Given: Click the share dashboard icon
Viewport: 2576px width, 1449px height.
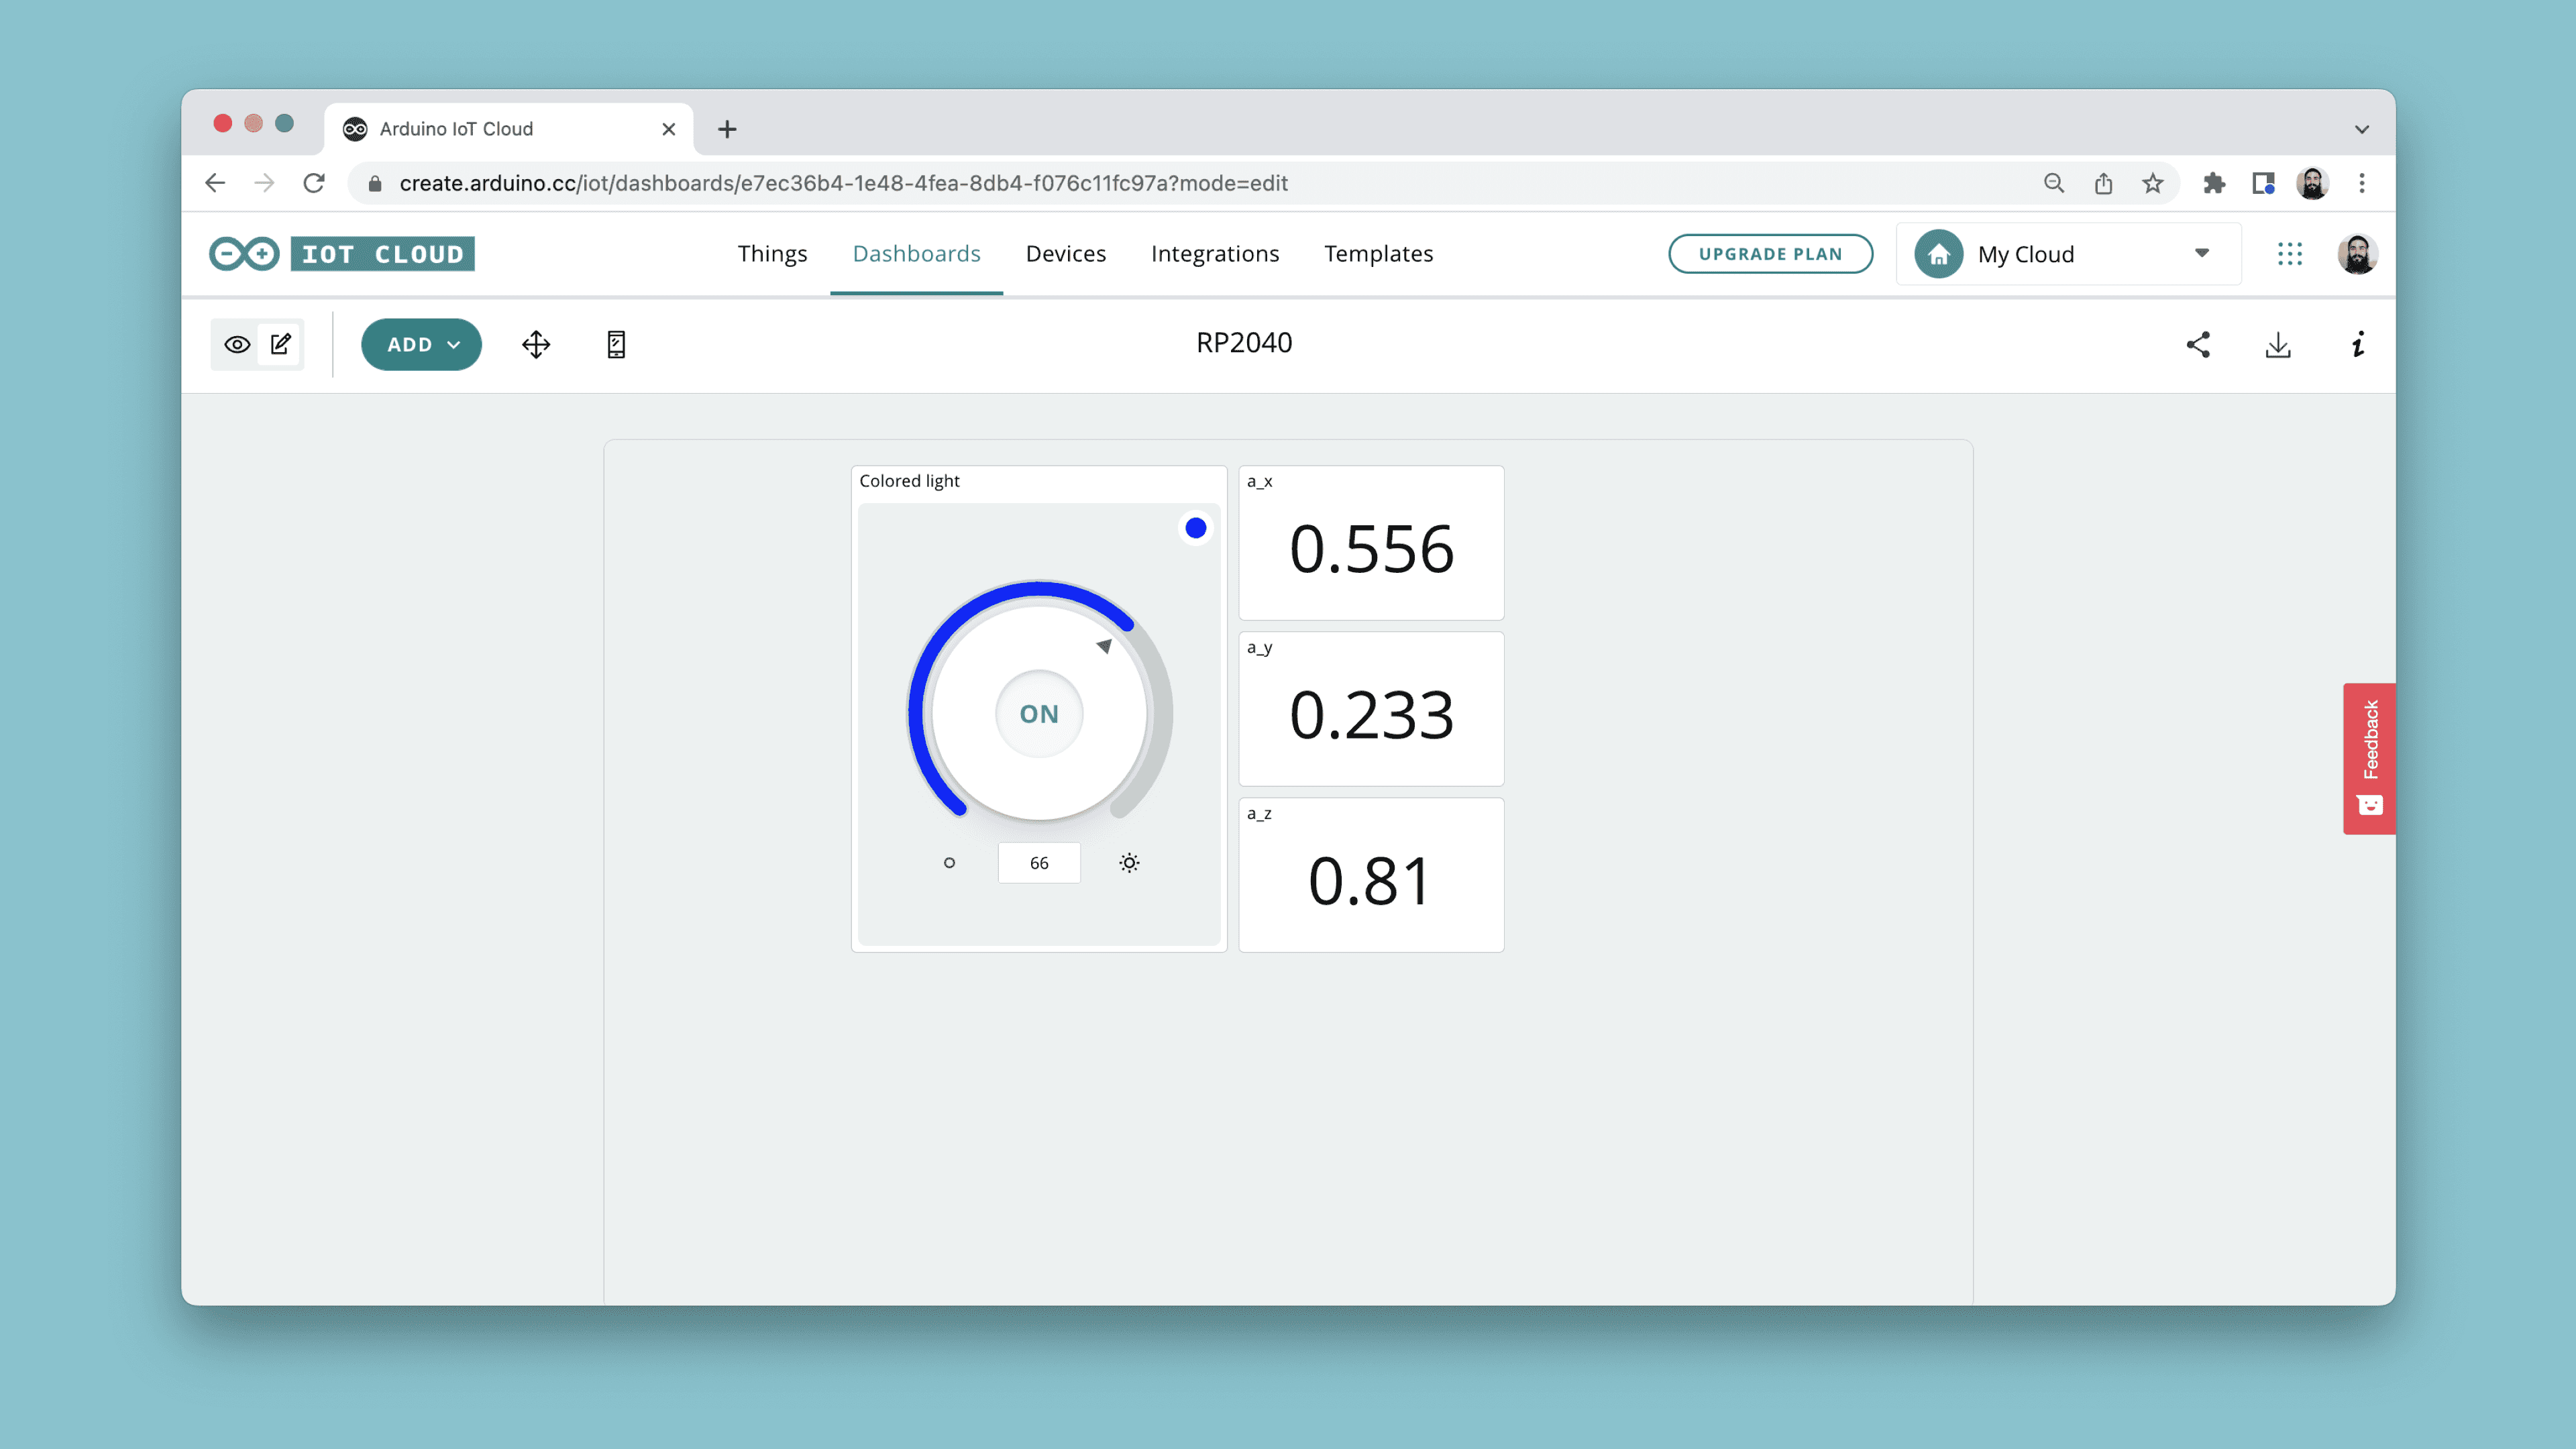Looking at the screenshot, I should 2198,344.
